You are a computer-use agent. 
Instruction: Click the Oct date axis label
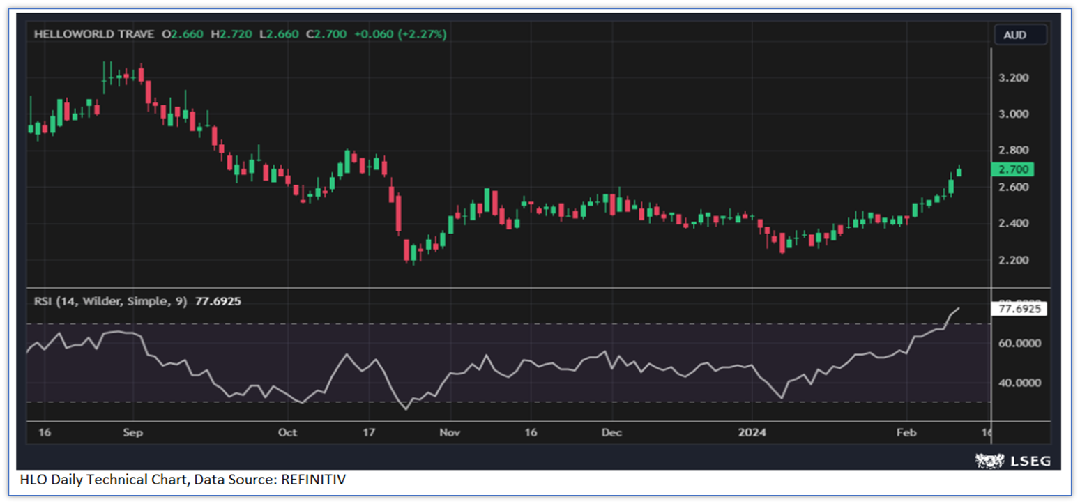[287, 432]
